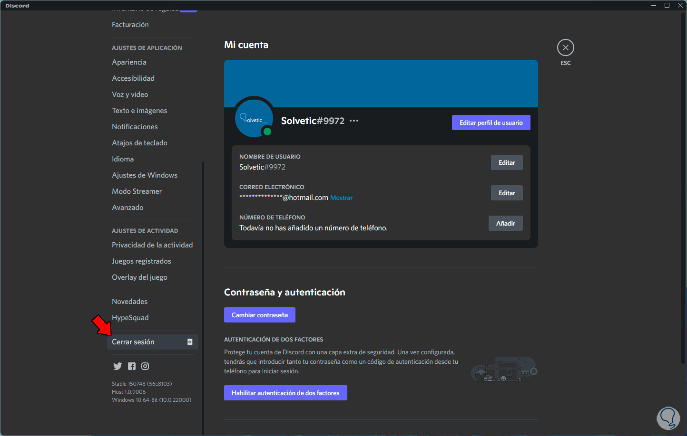687x436 pixels.
Task: Click the Solvetic#9972 profile name heading
Action: 313,121
